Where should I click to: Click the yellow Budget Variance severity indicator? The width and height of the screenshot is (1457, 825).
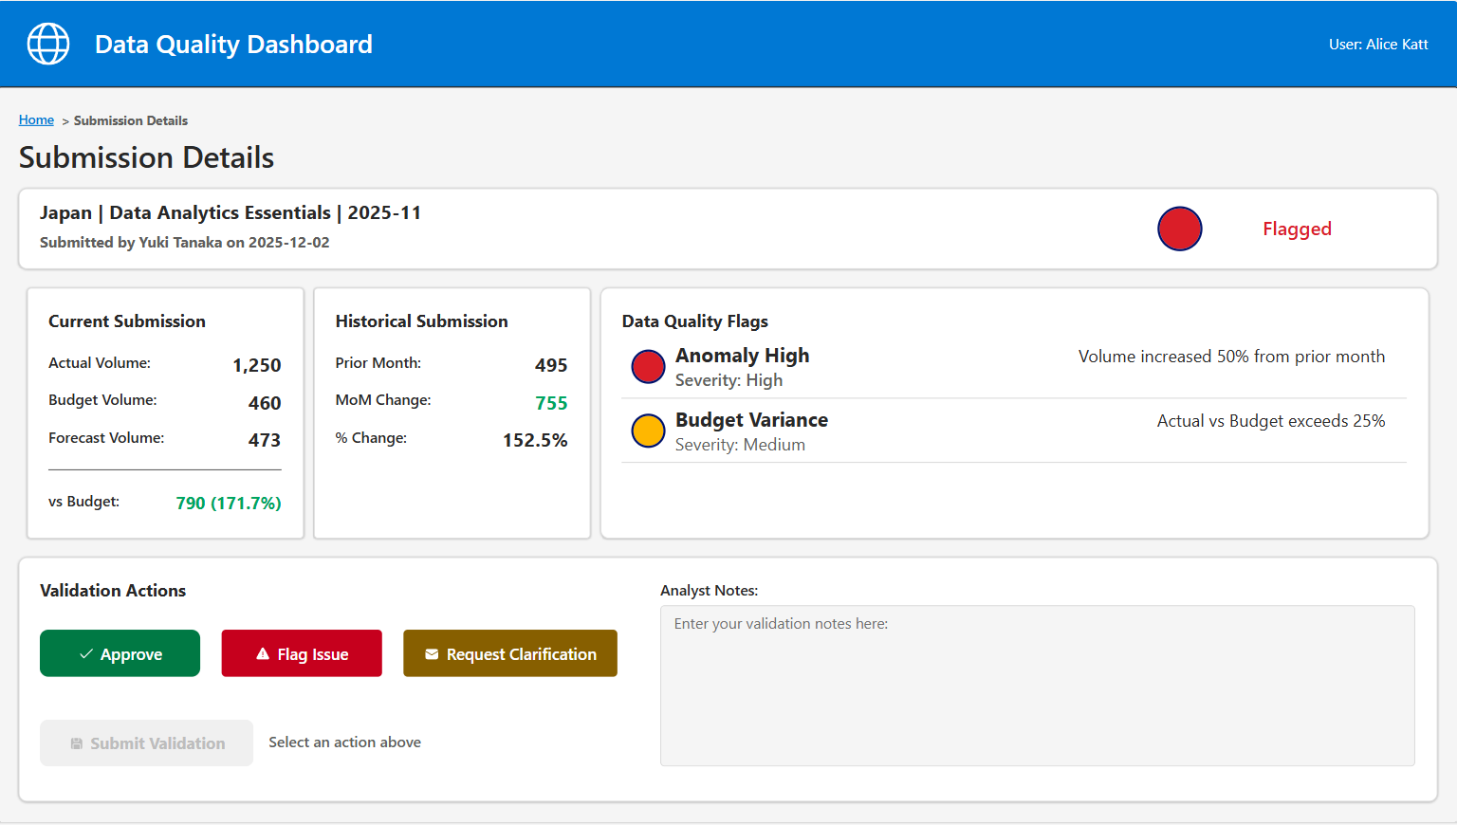[x=648, y=431]
